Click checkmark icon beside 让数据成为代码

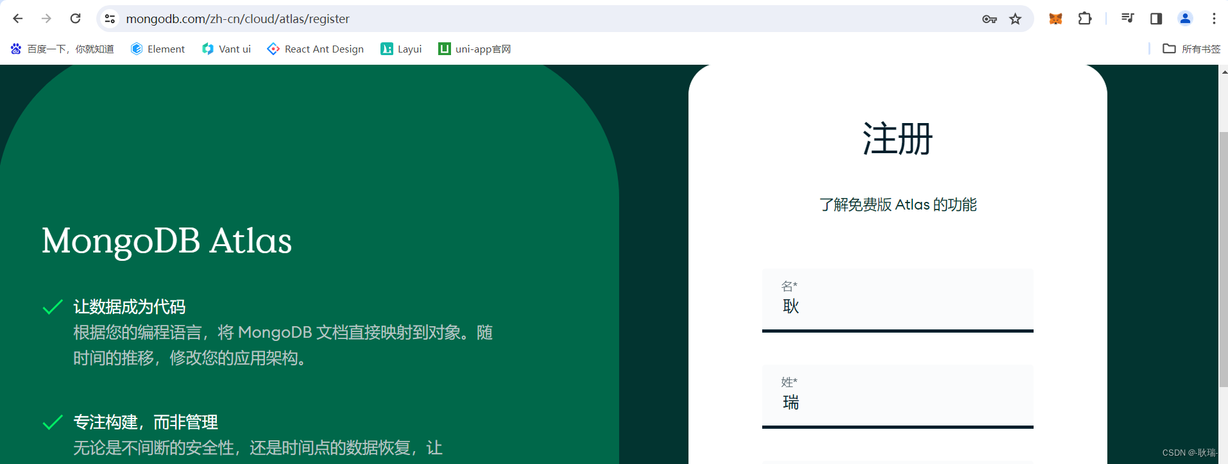pos(52,307)
